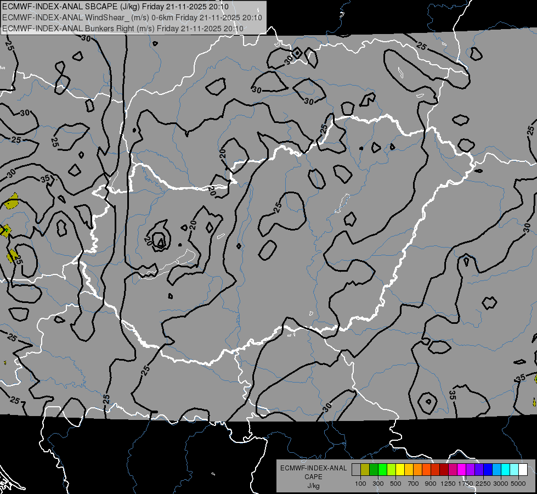The width and height of the screenshot is (537, 494).
Task: Click the legend title ECMWF-INDEX-ANAL
Action: tap(313, 468)
